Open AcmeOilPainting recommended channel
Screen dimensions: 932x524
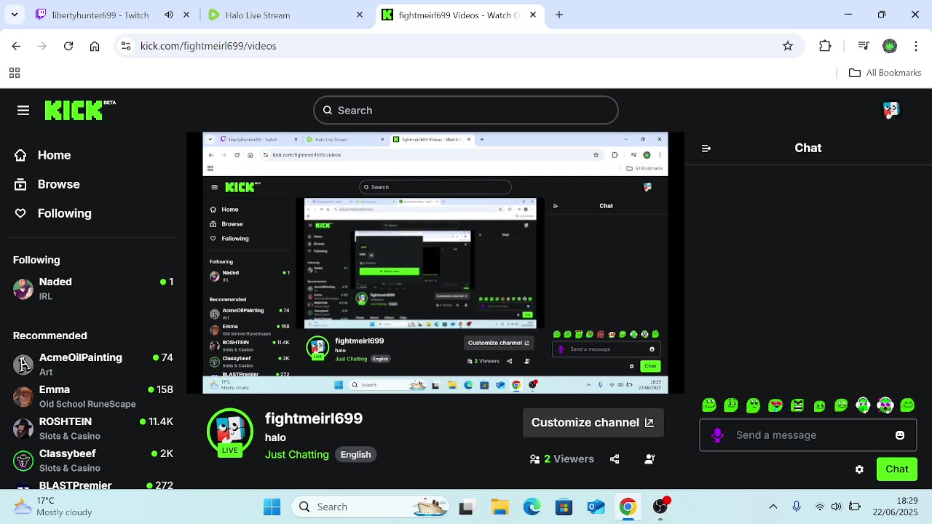click(93, 365)
